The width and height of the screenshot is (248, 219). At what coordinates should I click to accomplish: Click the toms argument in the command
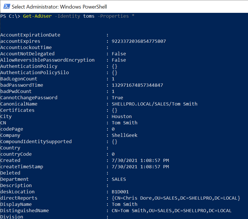(x=89, y=16)
